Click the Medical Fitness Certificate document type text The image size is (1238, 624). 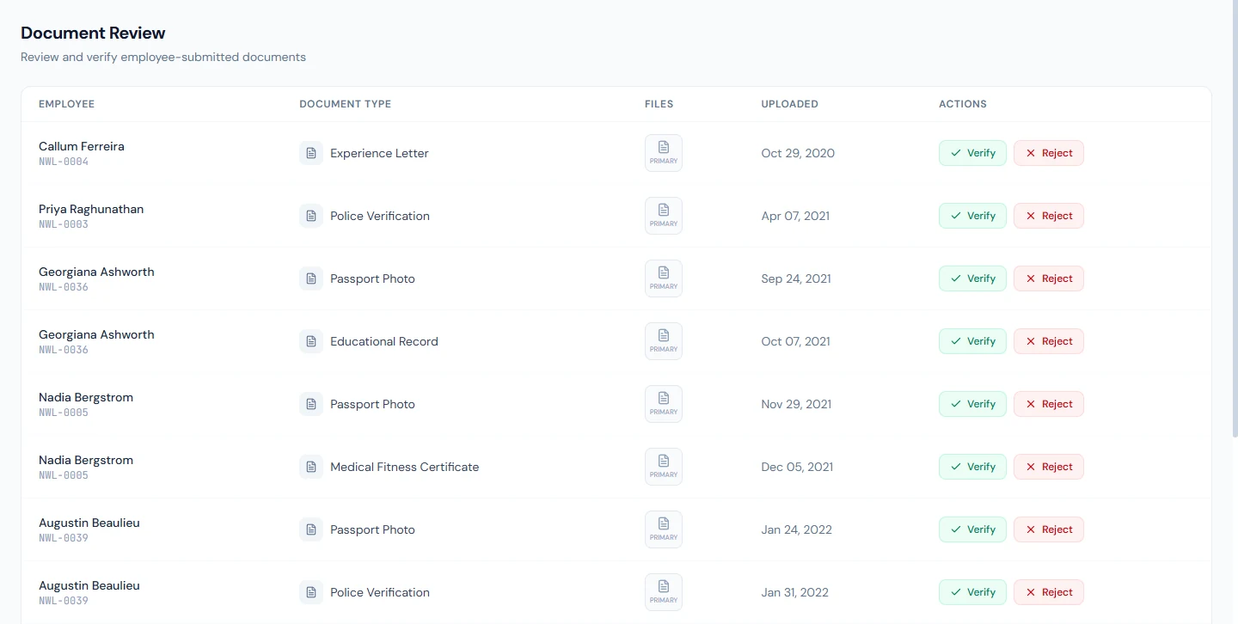coord(405,467)
